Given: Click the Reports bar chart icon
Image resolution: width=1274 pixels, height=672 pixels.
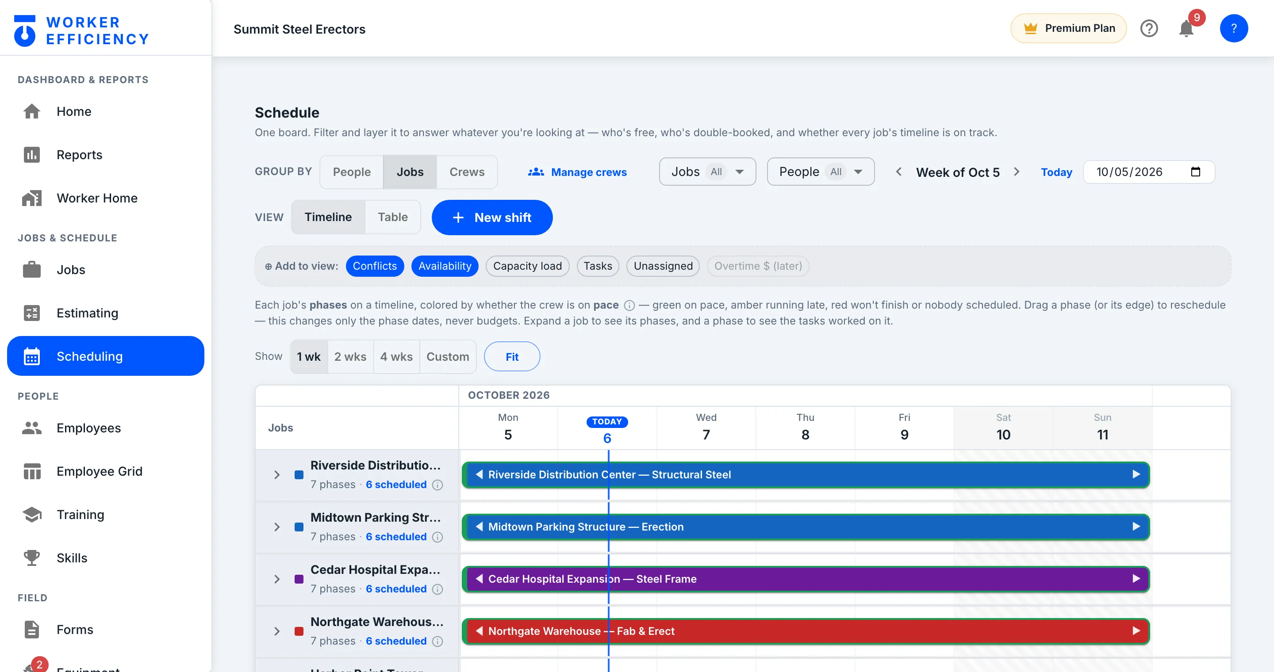Looking at the screenshot, I should pos(32,155).
